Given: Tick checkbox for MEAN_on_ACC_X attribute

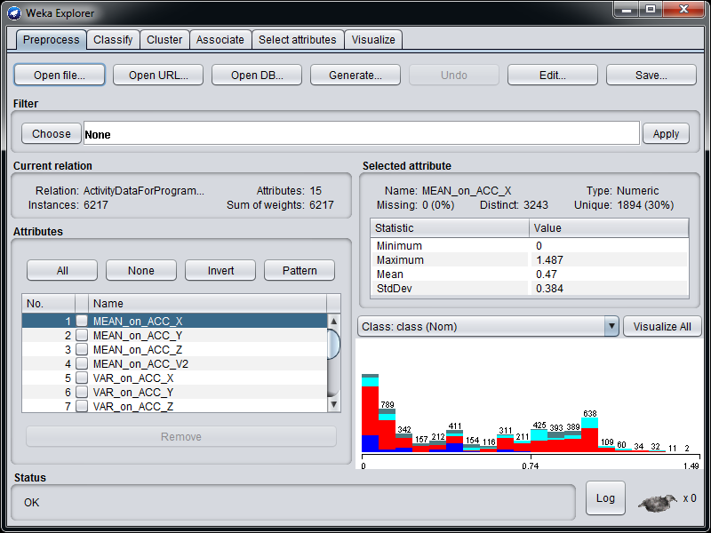Looking at the screenshot, I should coord(82,321).
